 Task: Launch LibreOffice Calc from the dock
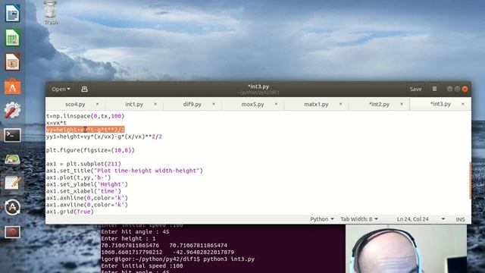[x=12, y=38]
